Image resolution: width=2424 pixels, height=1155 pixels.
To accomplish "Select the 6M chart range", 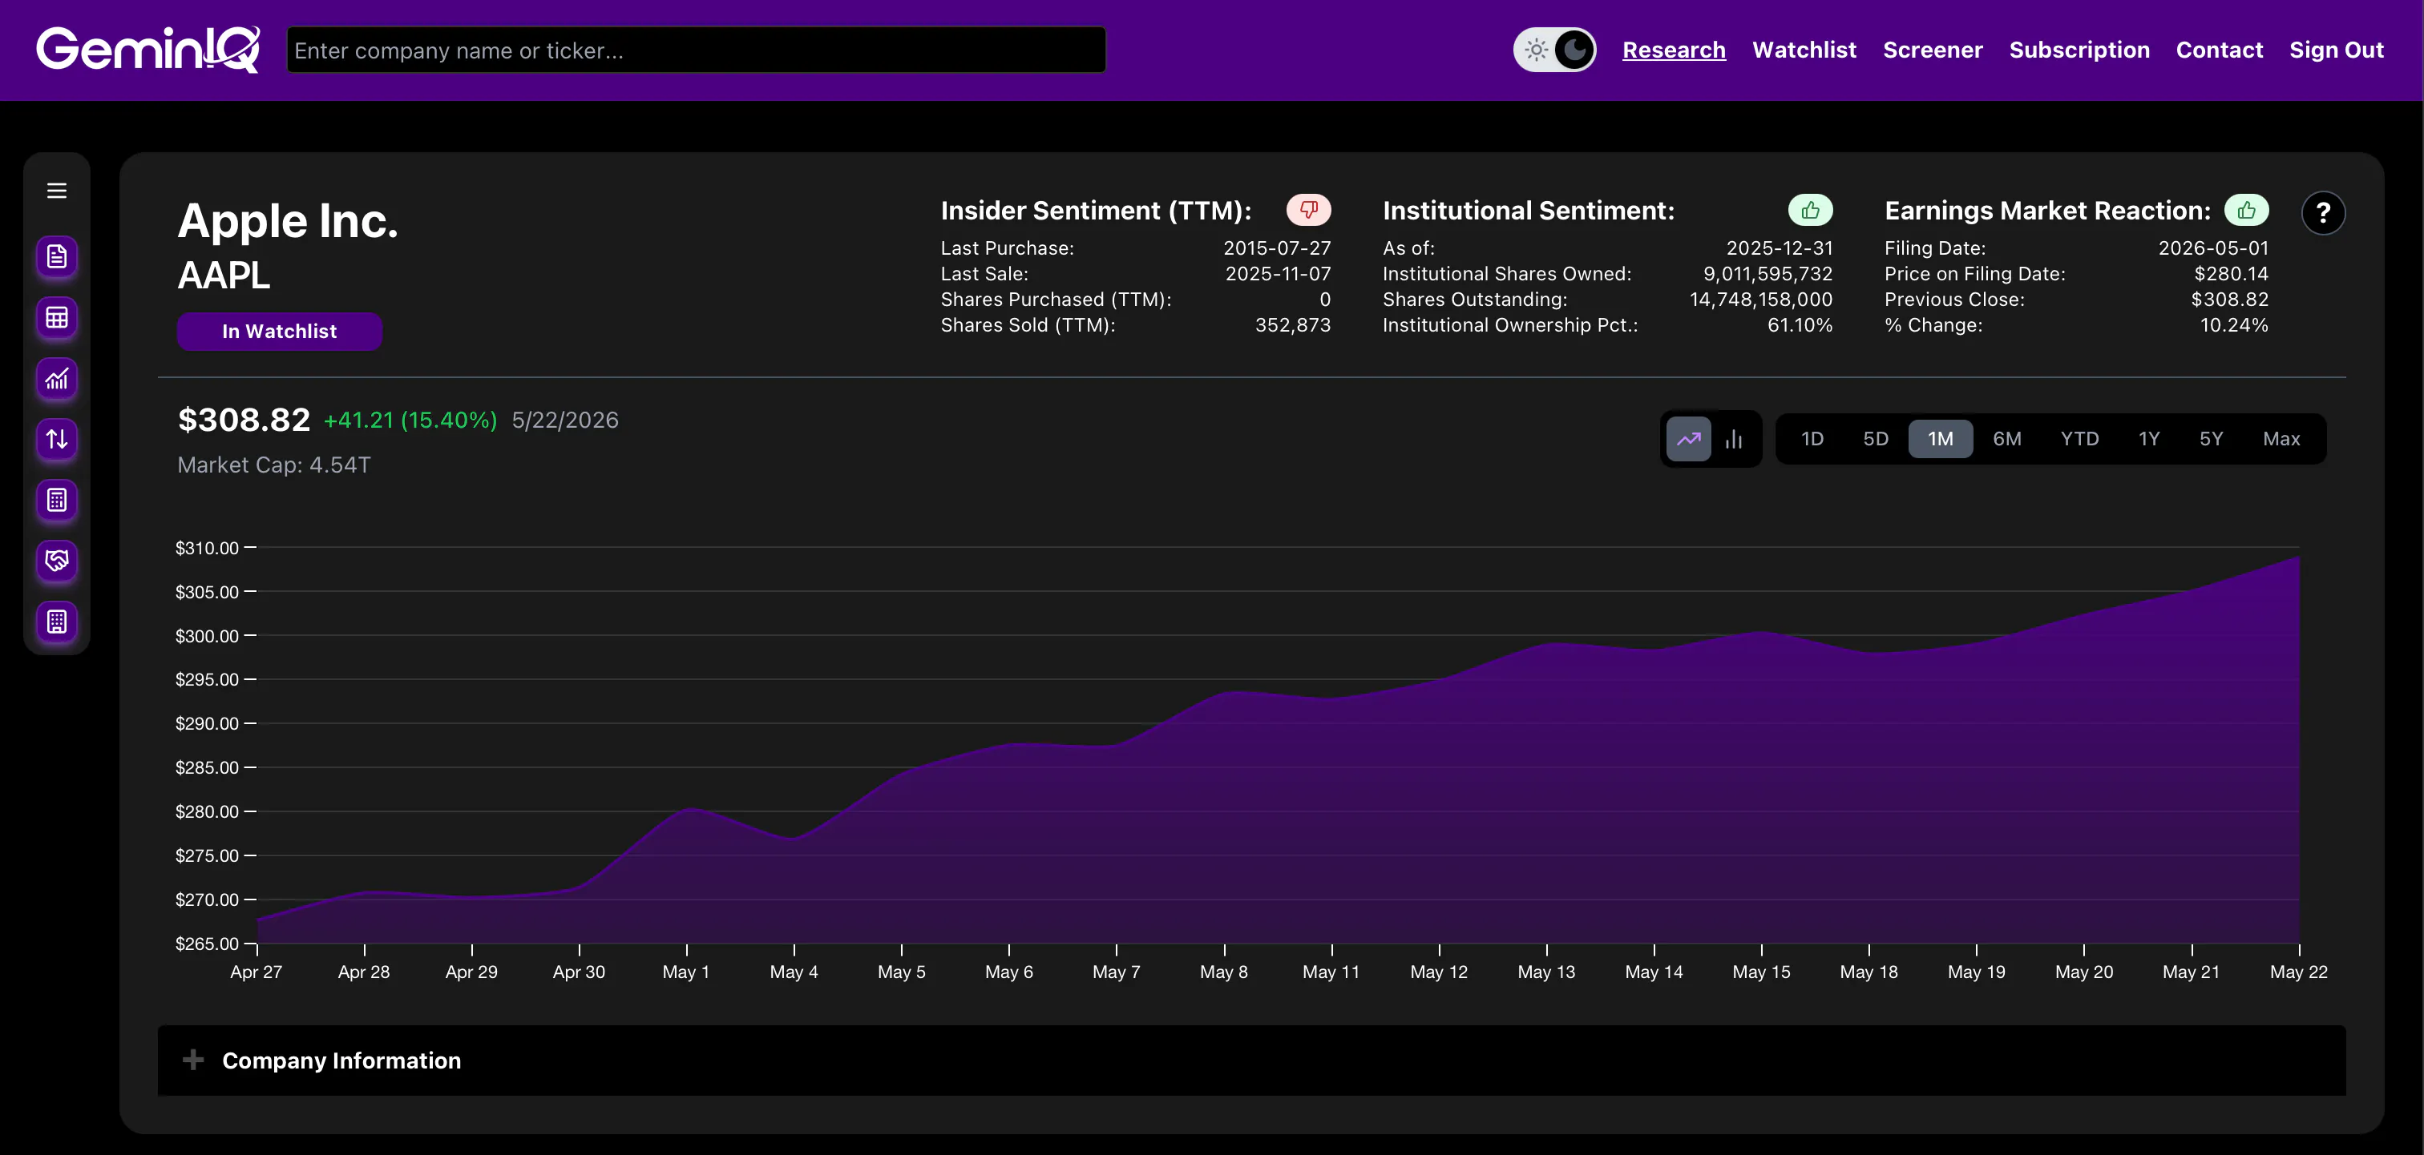I will [2006, 439].
